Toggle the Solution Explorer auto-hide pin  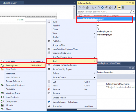pyautogui.click(x=130, y=3)
